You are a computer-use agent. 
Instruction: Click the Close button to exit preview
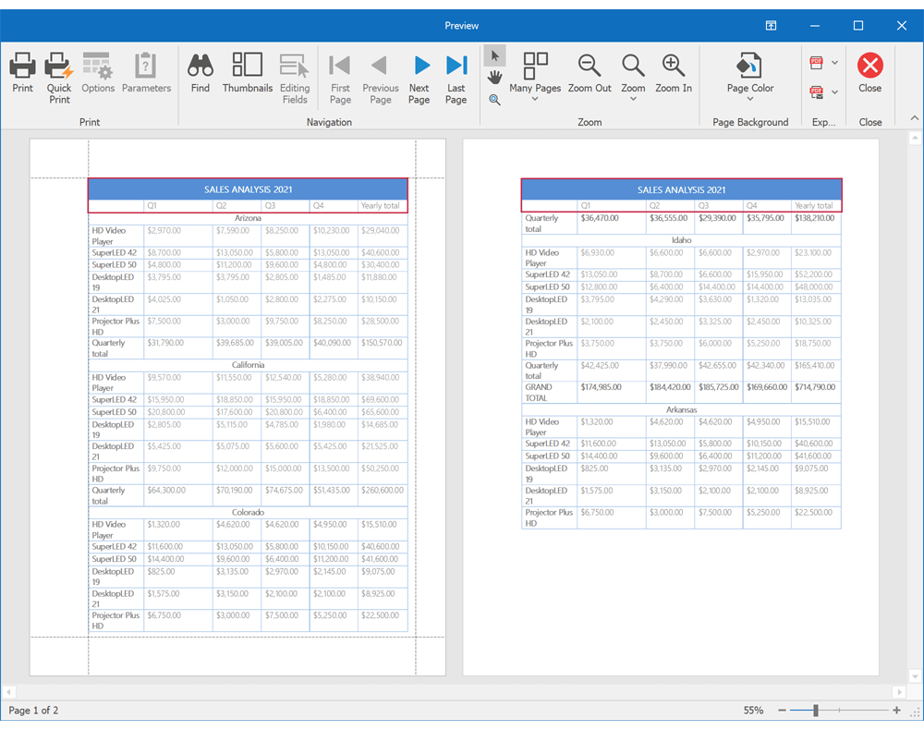(869, 72)
